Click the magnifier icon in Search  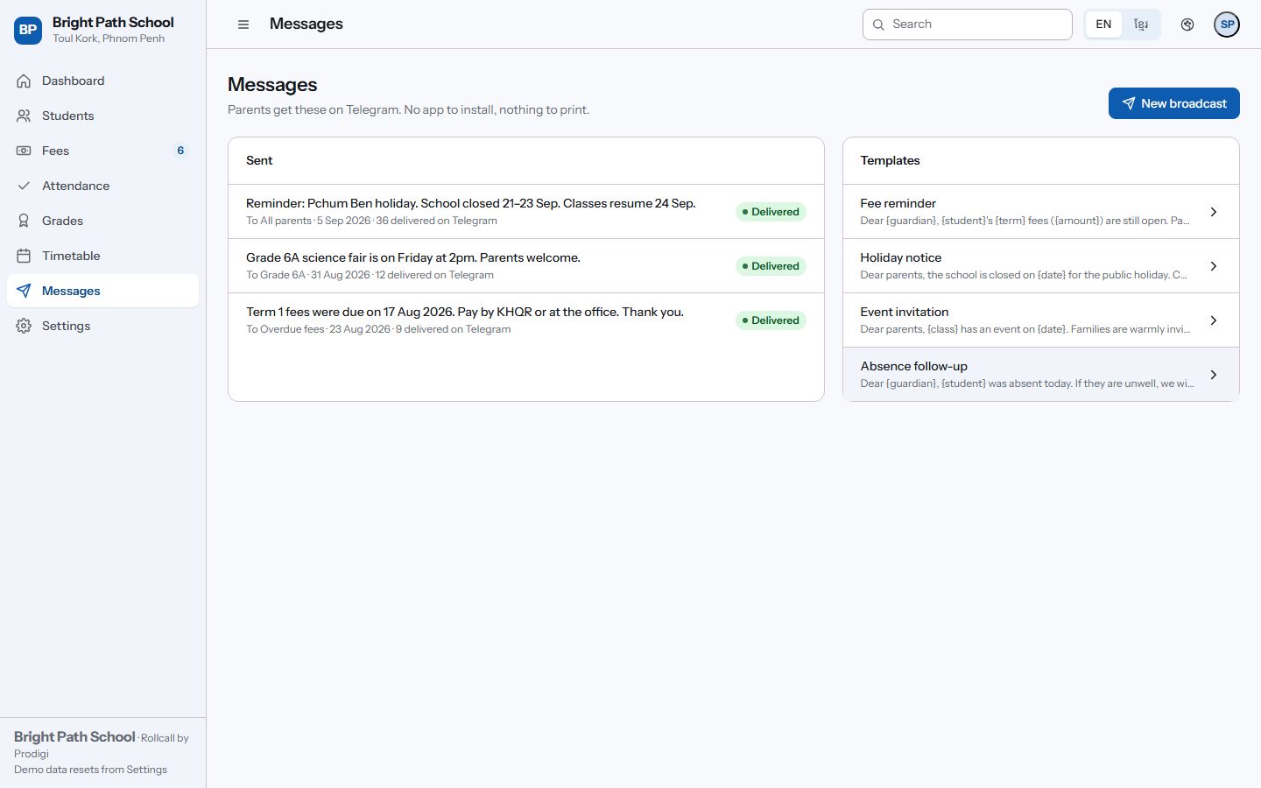pyautogui.click(x=878, y=25)
